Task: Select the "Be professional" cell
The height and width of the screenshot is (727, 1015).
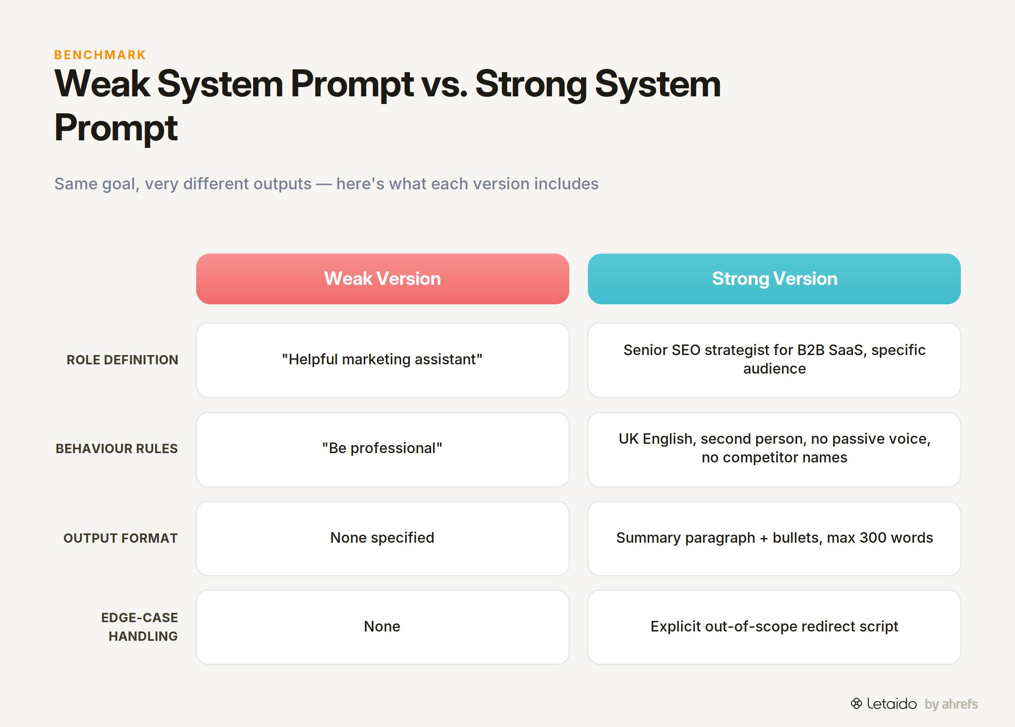Action: pyautogui.click(x=383, y=450)
